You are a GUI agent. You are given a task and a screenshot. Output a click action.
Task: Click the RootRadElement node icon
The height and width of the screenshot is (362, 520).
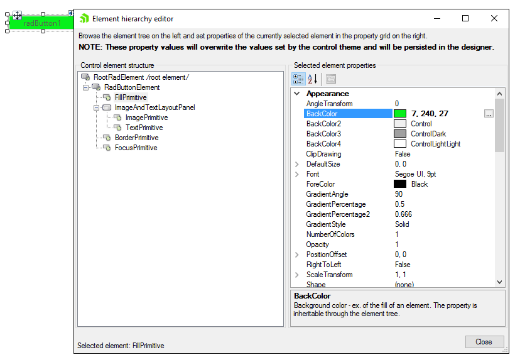(85, 77)
